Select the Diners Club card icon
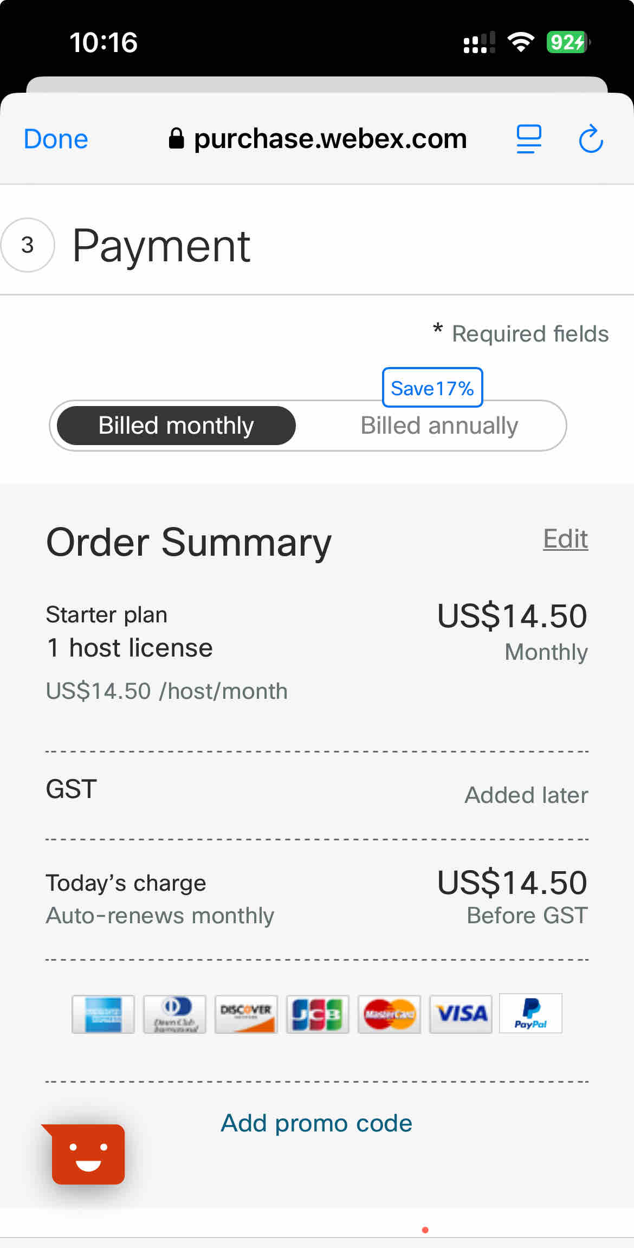This screenshot has width=634, height=1248. (174, 1014)
